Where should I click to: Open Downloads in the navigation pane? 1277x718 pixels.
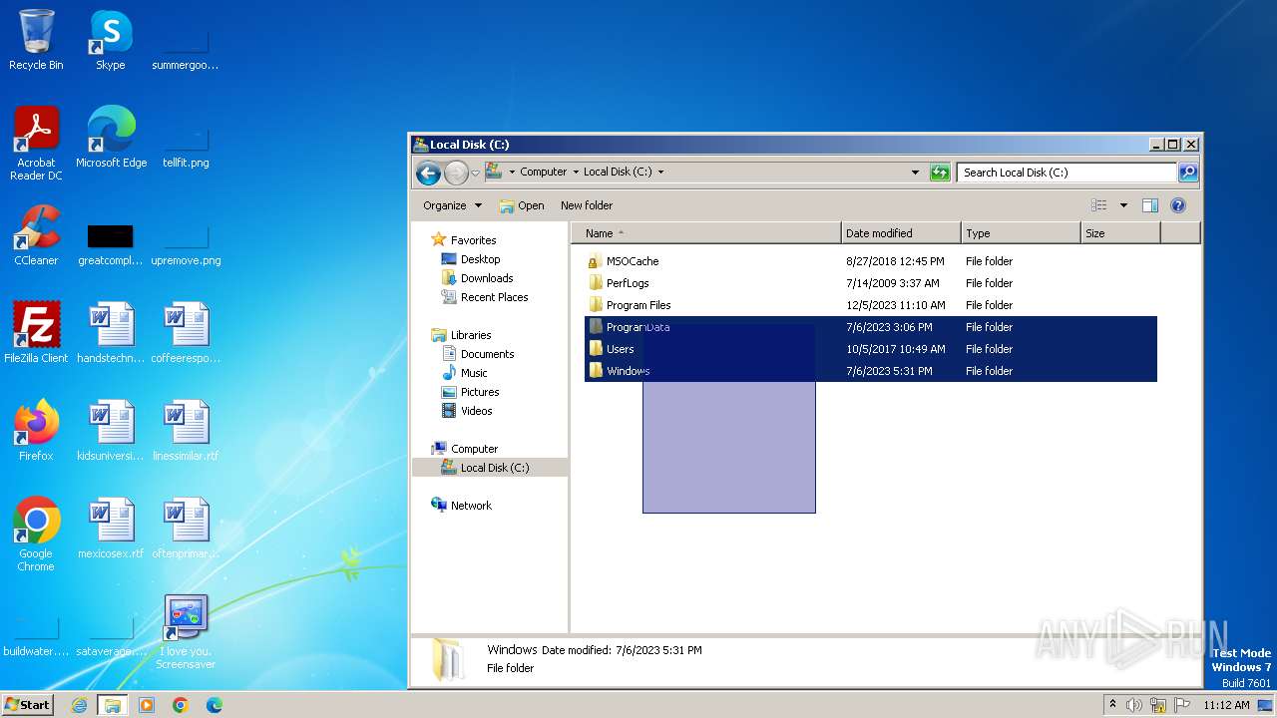(486, 278)
